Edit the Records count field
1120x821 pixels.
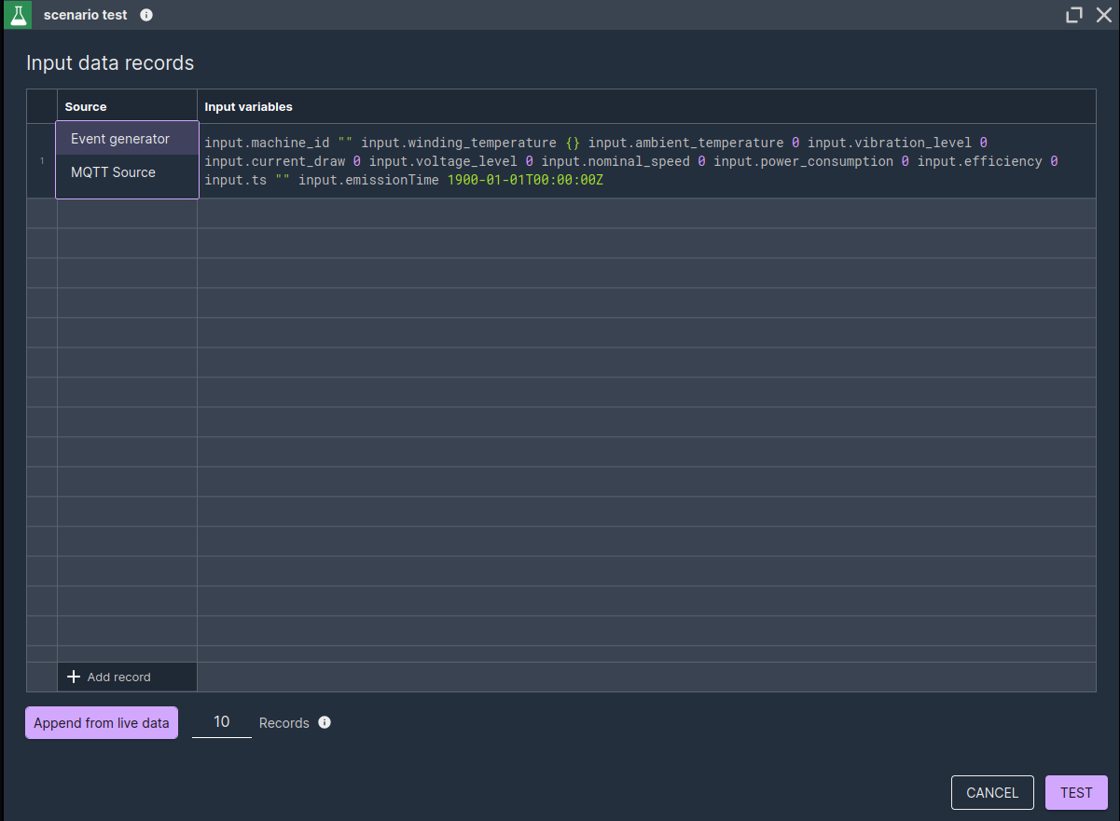point(221,721)
